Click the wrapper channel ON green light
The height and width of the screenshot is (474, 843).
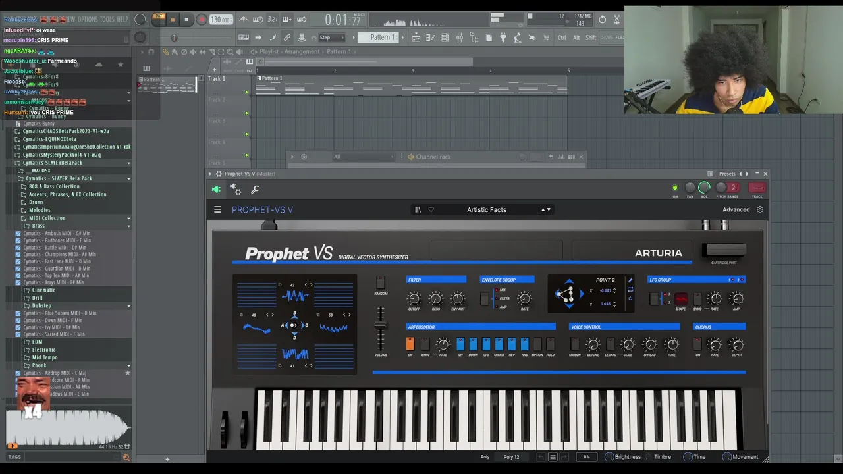(674, 188)
